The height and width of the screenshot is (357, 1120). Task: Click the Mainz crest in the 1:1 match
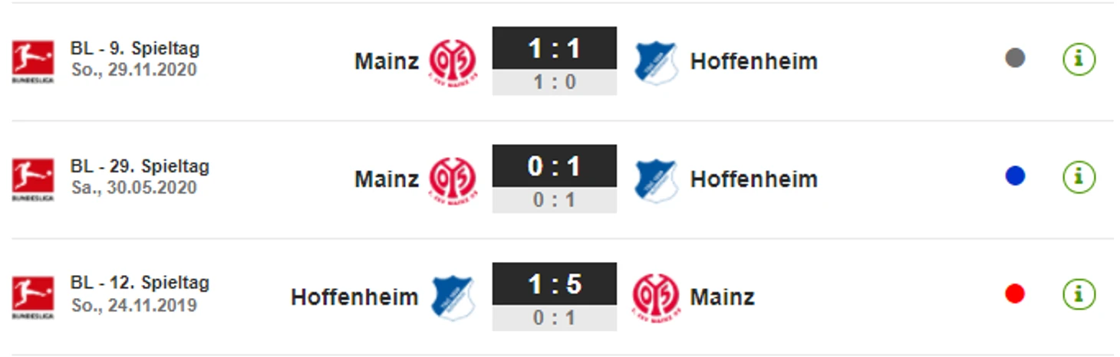coord(452,62)
